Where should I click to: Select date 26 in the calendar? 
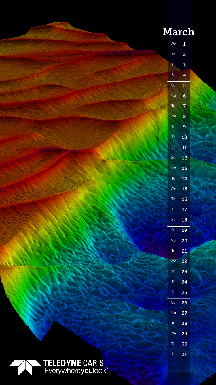pyautogui.click(x=185, y=303)
